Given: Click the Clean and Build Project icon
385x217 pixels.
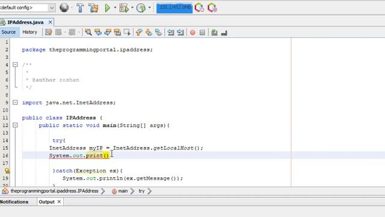Looking at the screenshot, I should 94,8.
